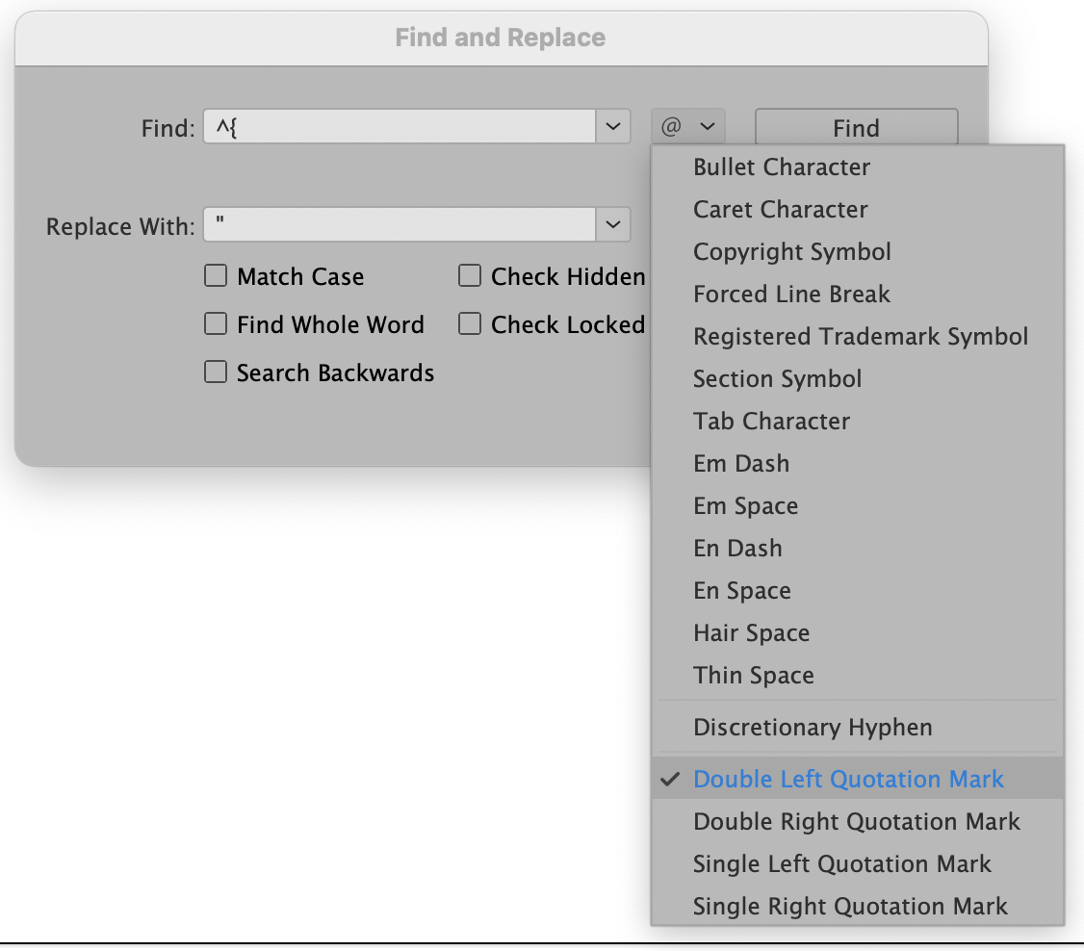The height and width of the screenshot is (951, 1084).
Task: Expand the Replace With history dropdown
Action: [x=613, y=224]
